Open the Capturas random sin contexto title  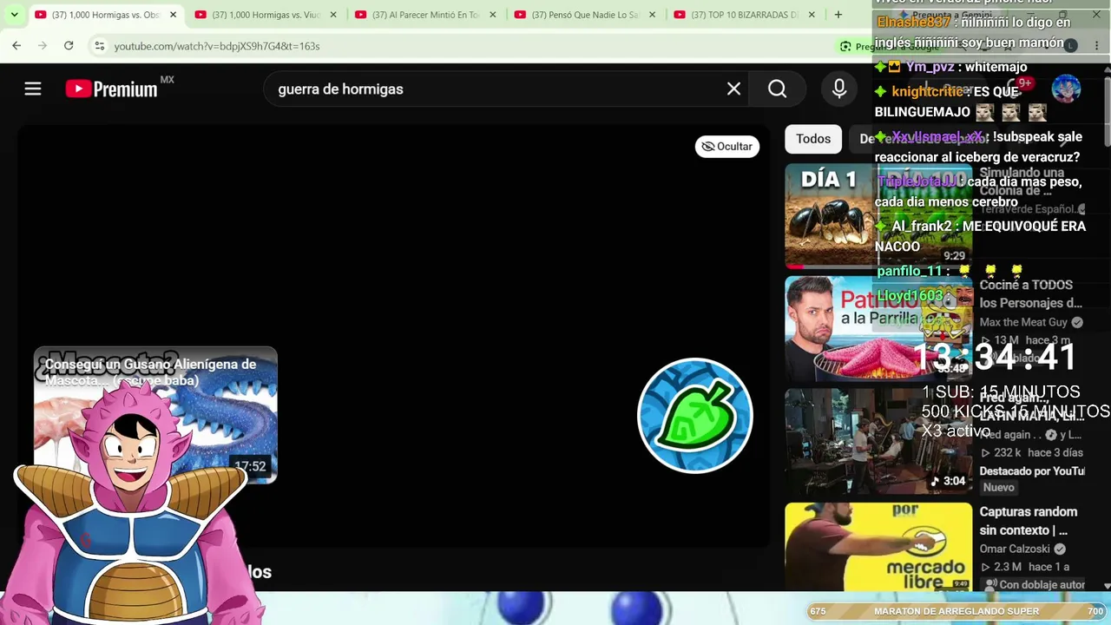1029,521
